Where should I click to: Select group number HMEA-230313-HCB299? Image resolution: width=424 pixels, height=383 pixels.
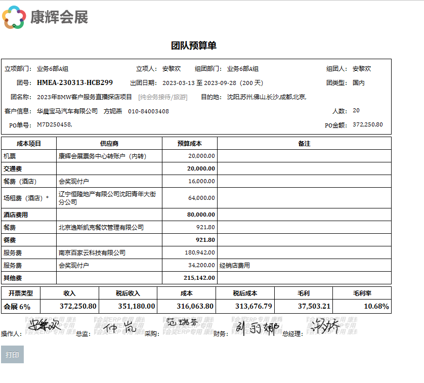click(75, 82)
